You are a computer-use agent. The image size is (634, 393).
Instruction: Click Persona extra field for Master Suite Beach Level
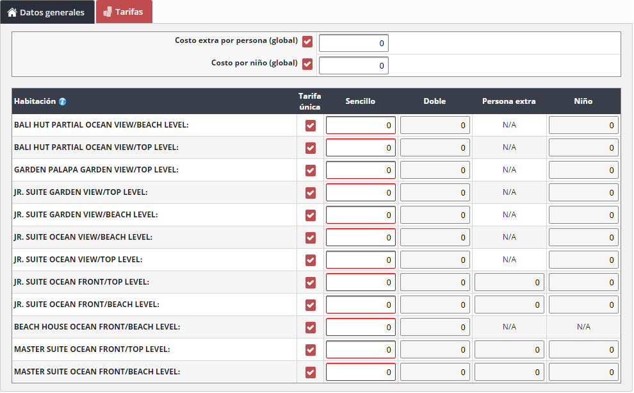click(510, 372)
